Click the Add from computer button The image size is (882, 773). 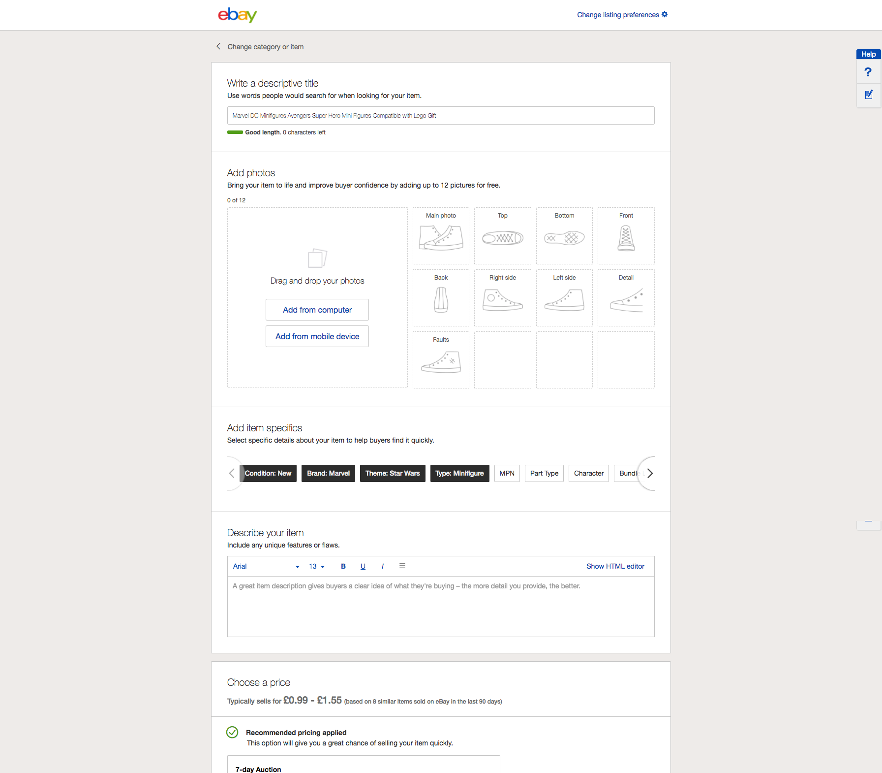[x=317, y=310]
